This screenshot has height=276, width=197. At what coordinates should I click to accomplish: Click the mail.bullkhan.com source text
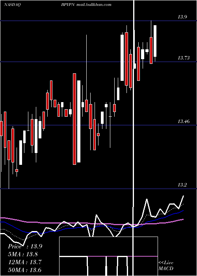click(94, 5)
